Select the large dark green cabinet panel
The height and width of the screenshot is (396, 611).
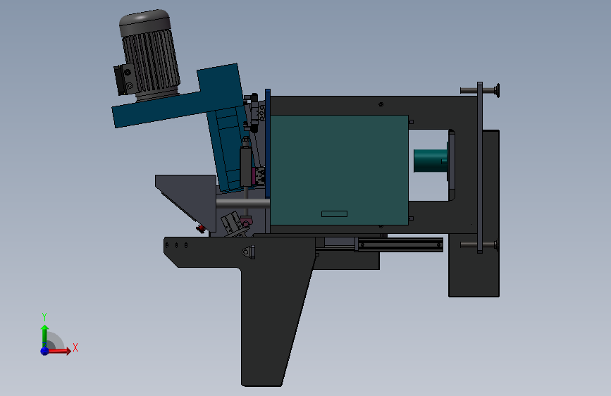click(x=339, y=170)
